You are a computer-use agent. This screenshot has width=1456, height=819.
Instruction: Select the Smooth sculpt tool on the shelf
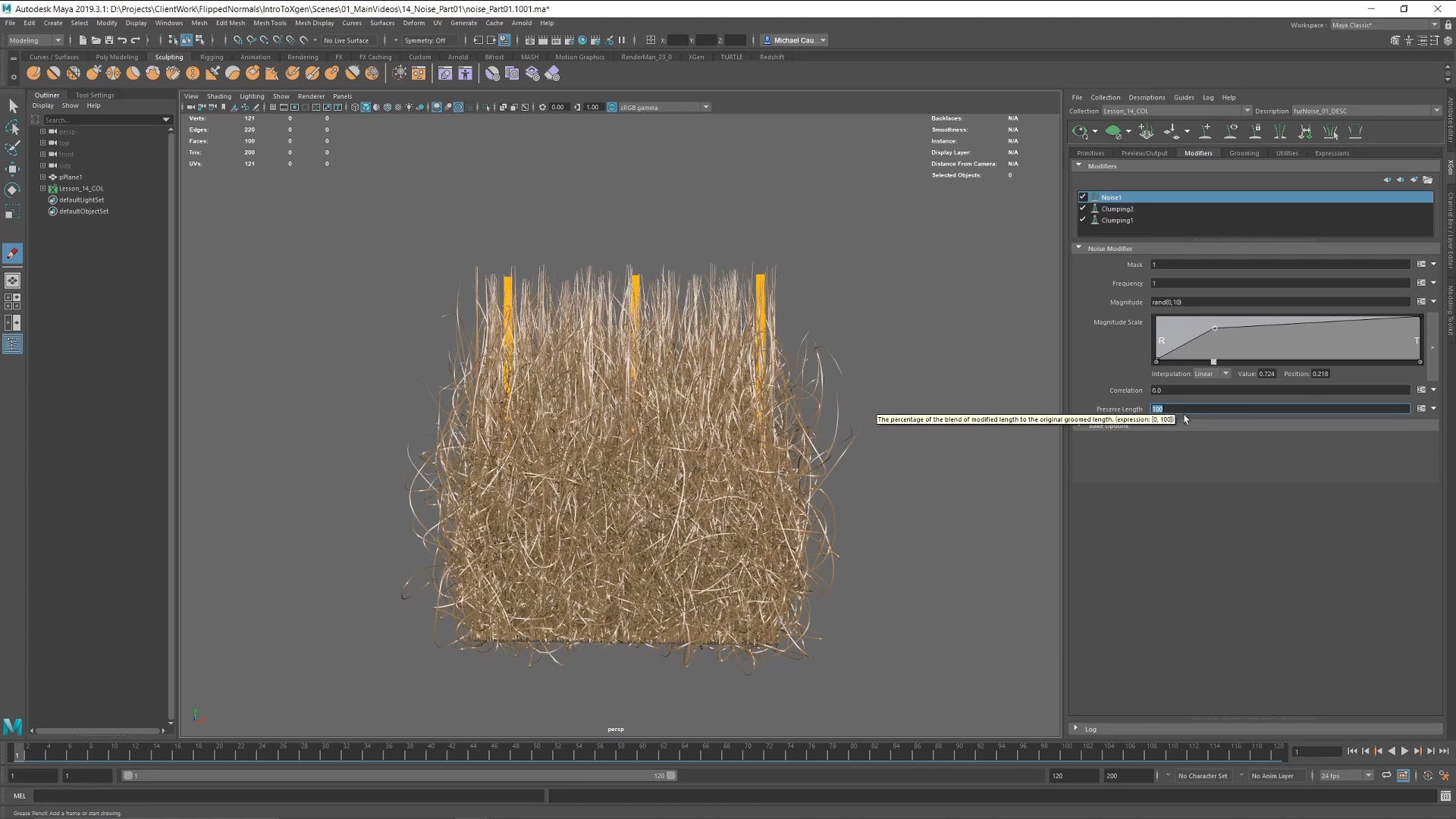coord(53,73)
